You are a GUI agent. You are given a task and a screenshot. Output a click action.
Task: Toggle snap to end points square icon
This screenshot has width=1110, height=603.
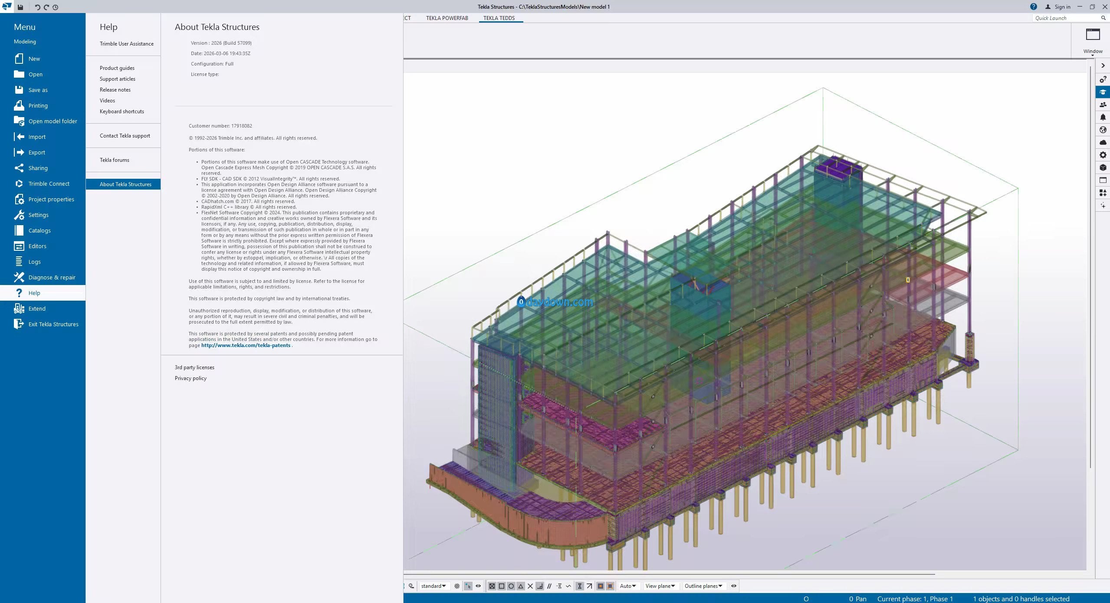pos(502,586)
